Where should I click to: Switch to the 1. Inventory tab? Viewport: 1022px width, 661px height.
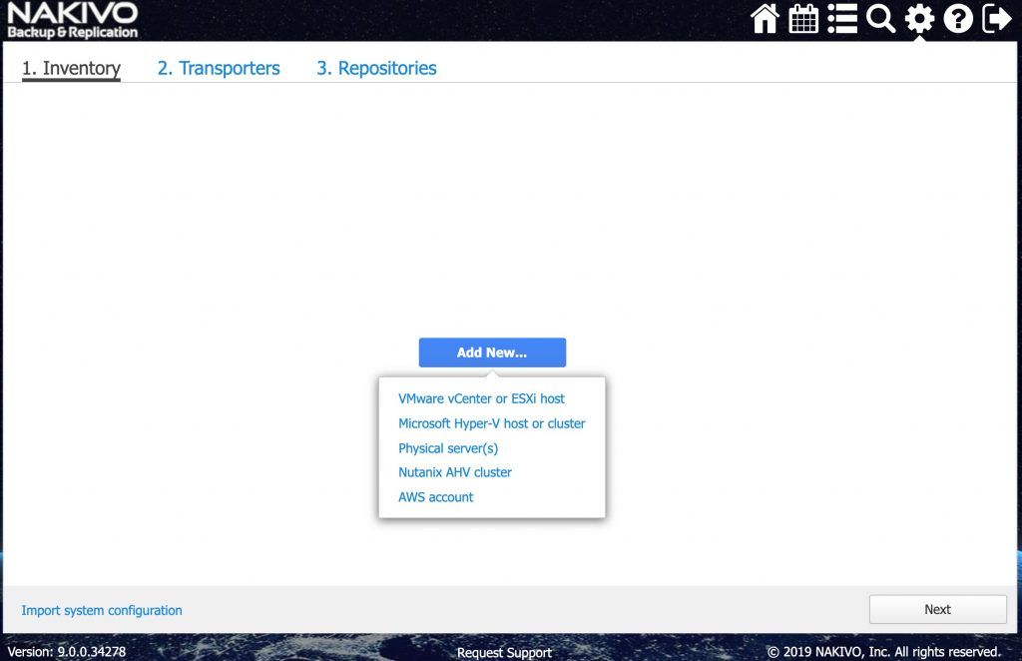[71, 68]
